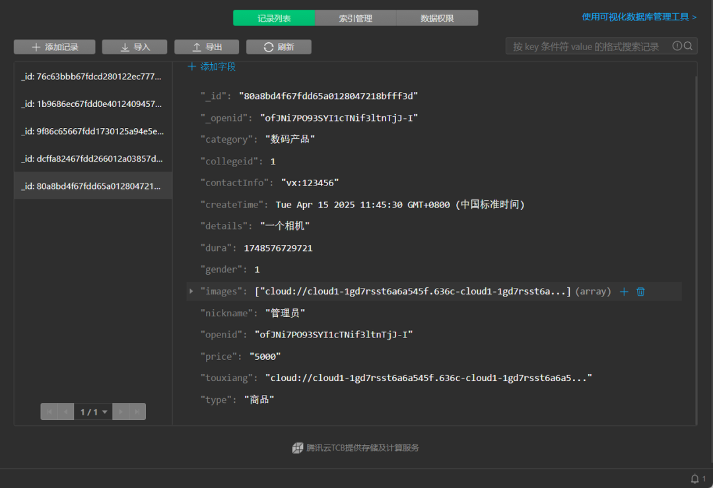Click the search help info icon
713x488 pixels.
[677, 46]
